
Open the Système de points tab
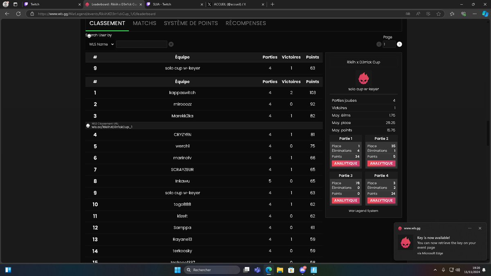pyautogui.click(x=191, y=23)
